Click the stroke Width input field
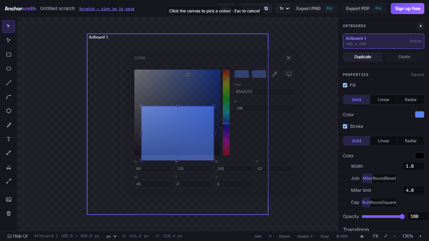The width and height of the screenshot is (429, 241). coord(414,166)
